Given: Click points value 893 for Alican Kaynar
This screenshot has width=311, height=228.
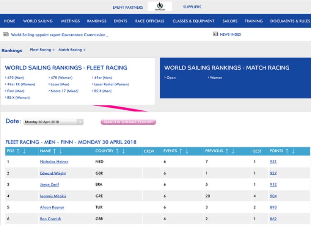Looking at the screenshot, I should pos(273,207).
